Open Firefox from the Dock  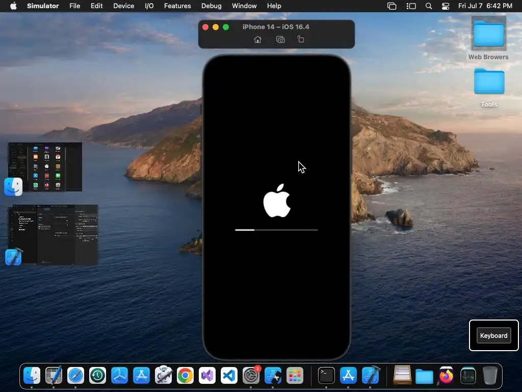pos(446,376)
